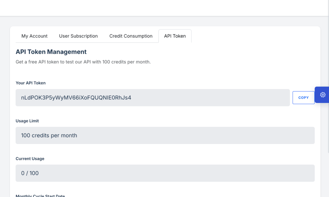Open the User Subscription tab

point(78,36)
